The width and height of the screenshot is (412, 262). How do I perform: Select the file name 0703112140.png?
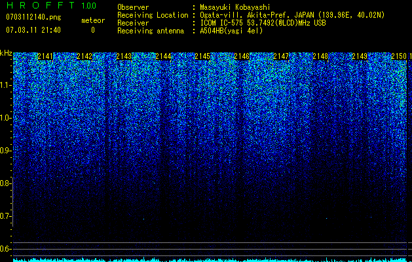coord(33,17)
